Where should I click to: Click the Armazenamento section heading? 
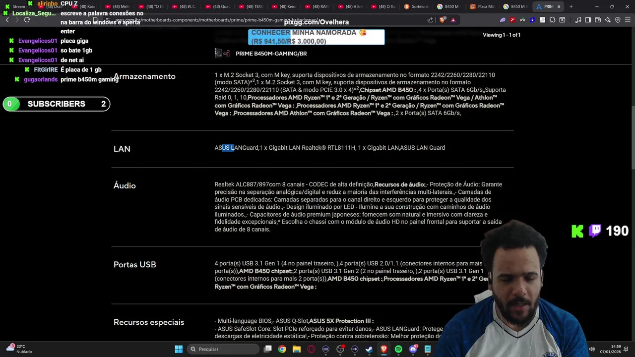point(144,76)
